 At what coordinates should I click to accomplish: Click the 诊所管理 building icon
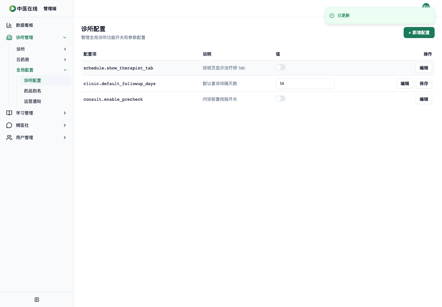click(9, 37)
